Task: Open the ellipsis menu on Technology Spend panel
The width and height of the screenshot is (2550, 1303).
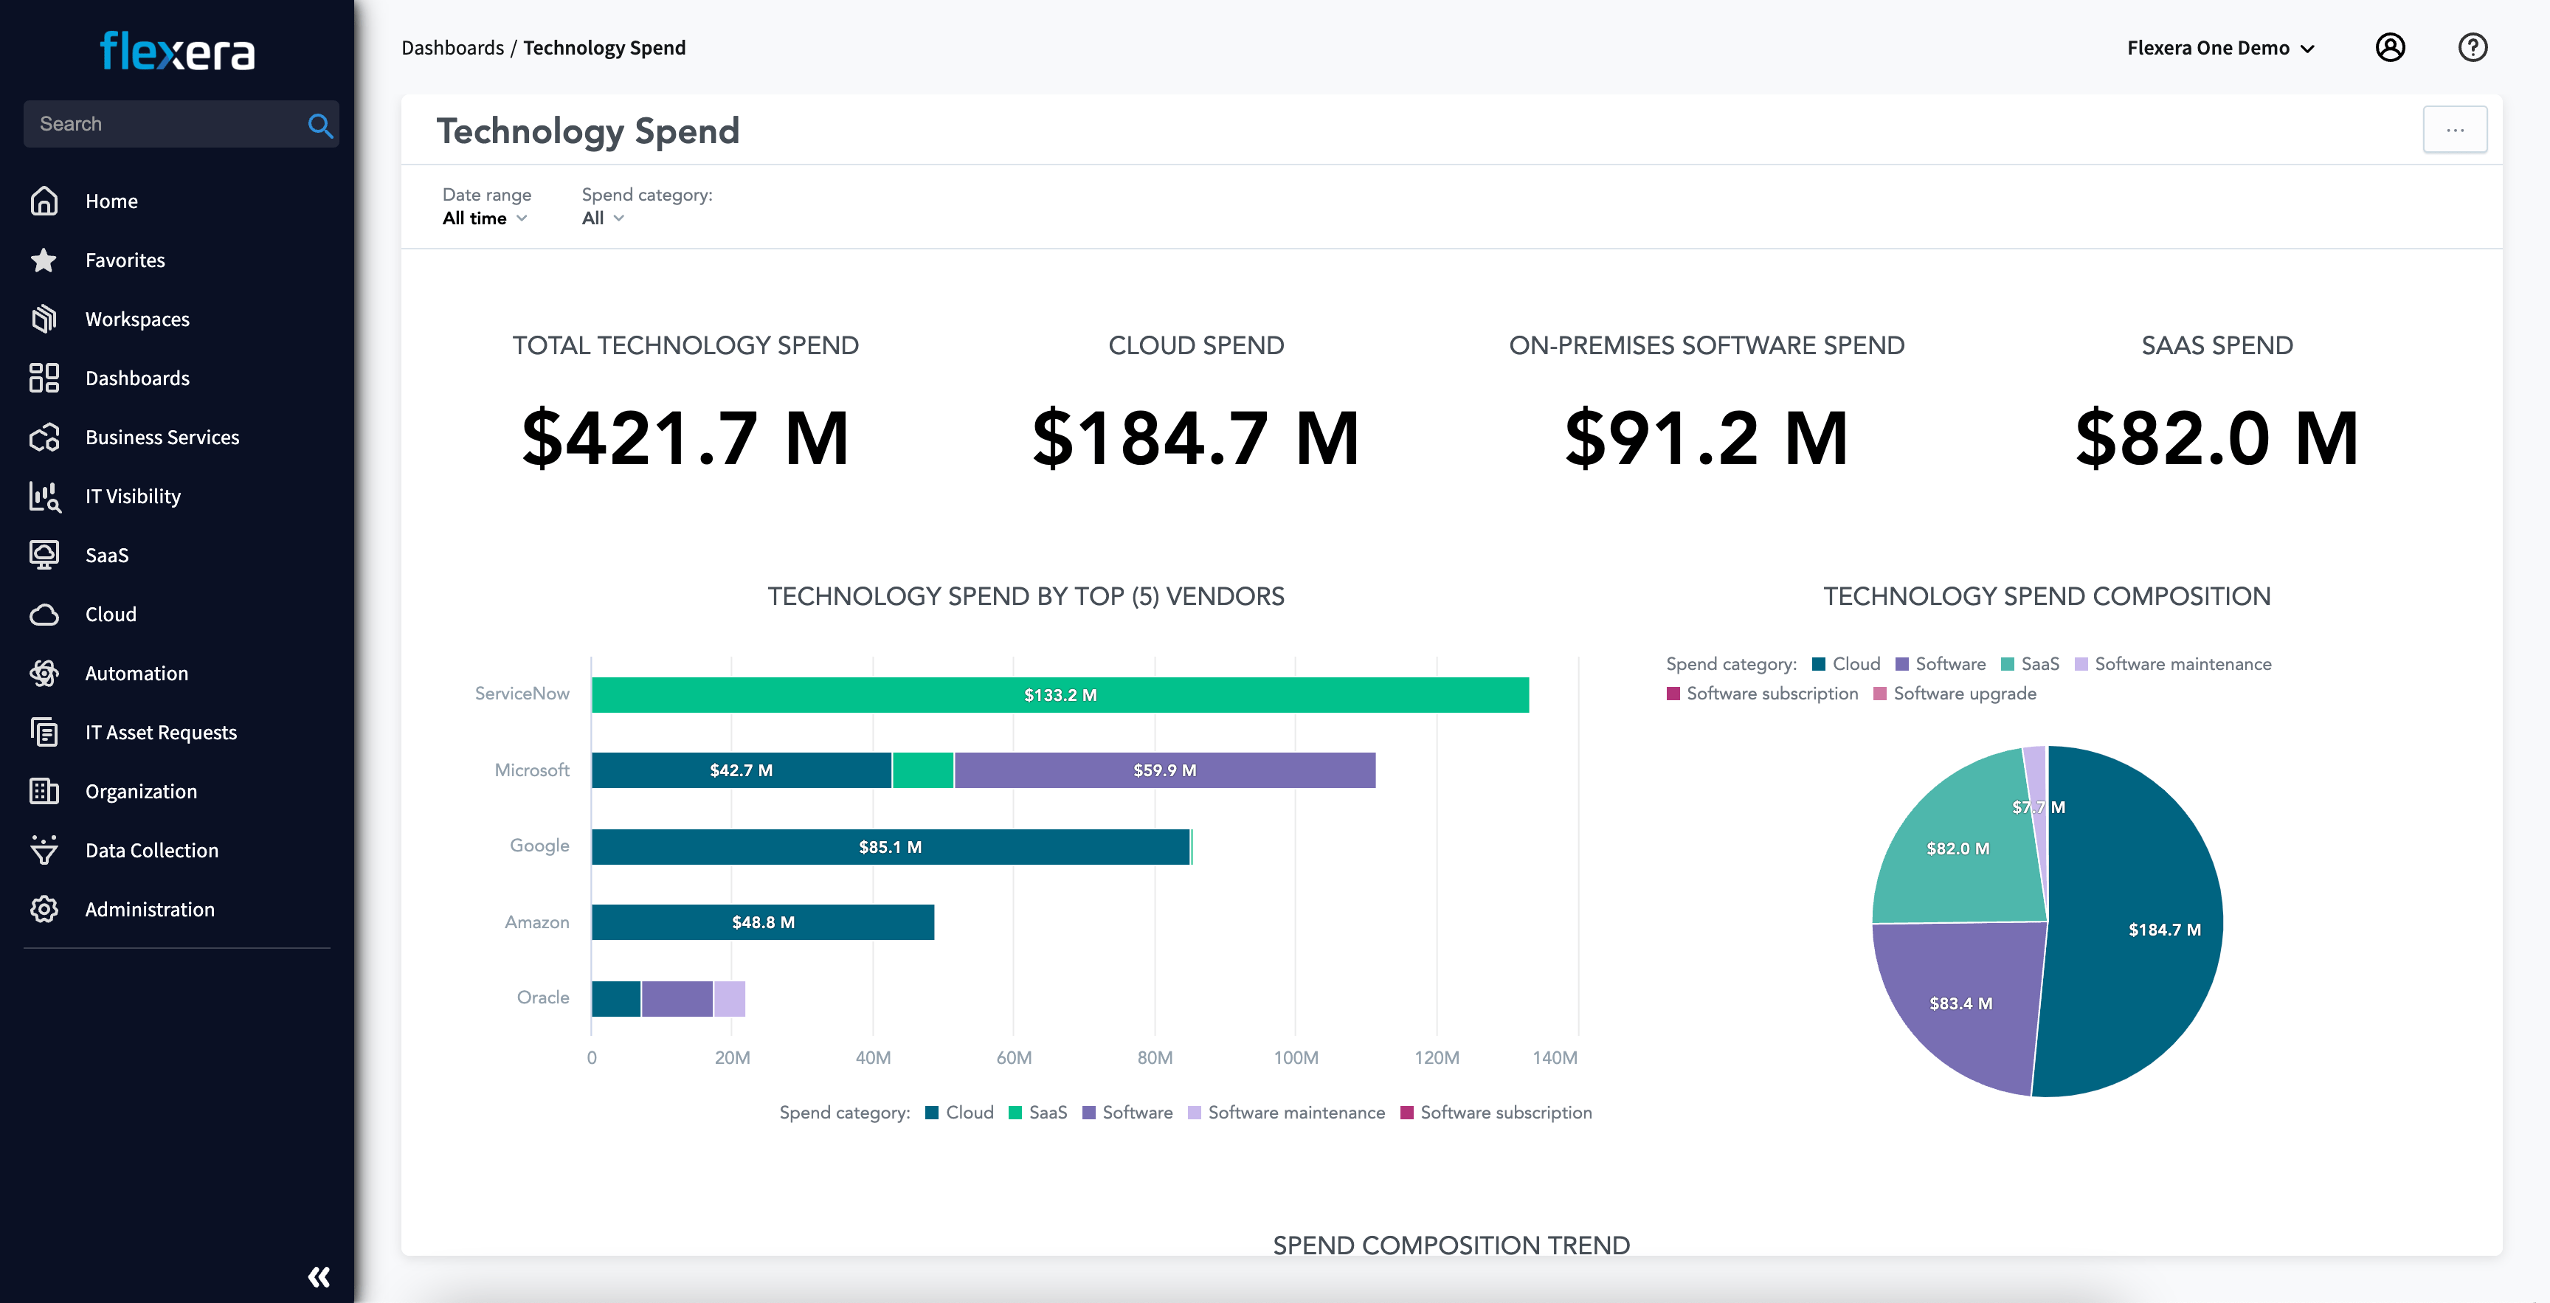Action: tap(2455, 128)
